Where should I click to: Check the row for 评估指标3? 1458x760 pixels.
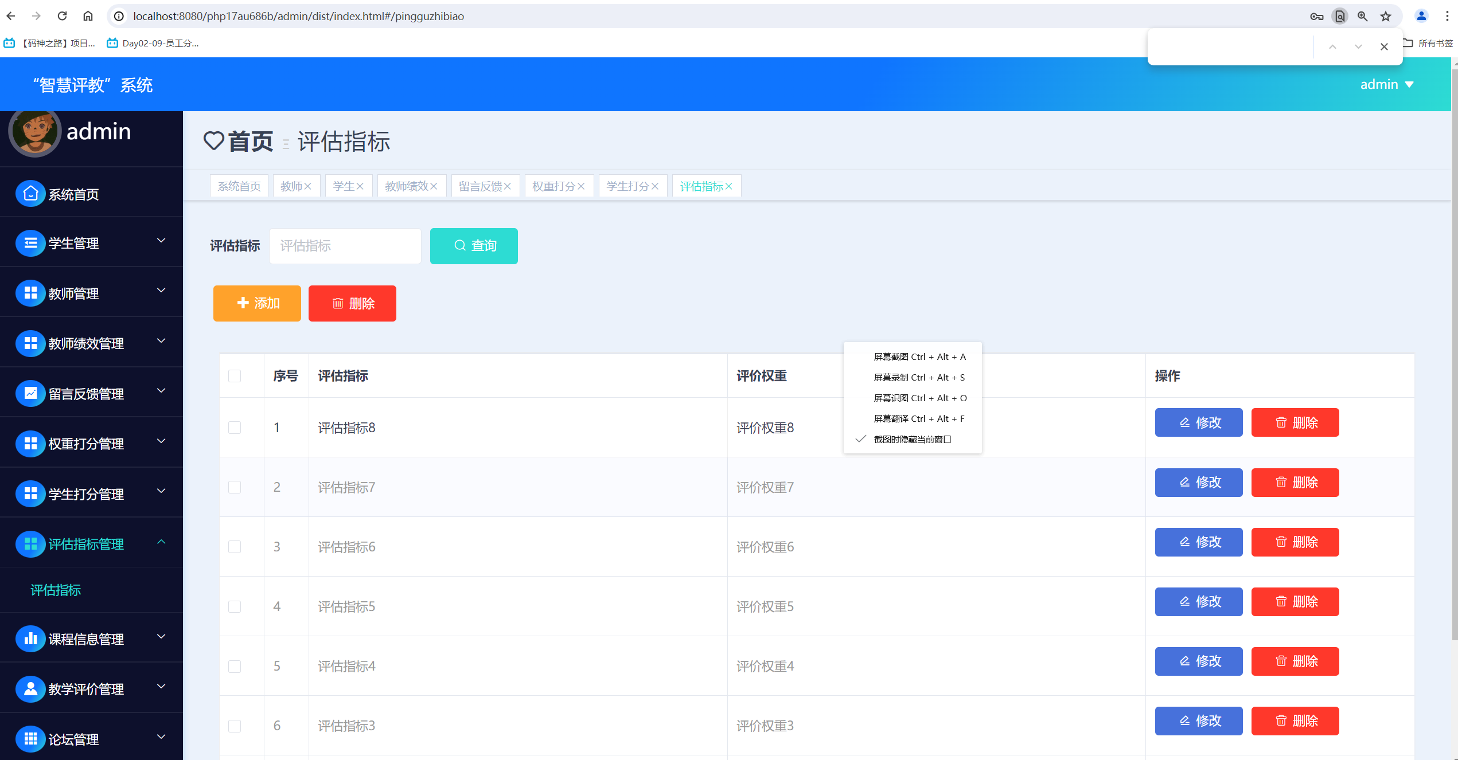click(x=235, y=726)
